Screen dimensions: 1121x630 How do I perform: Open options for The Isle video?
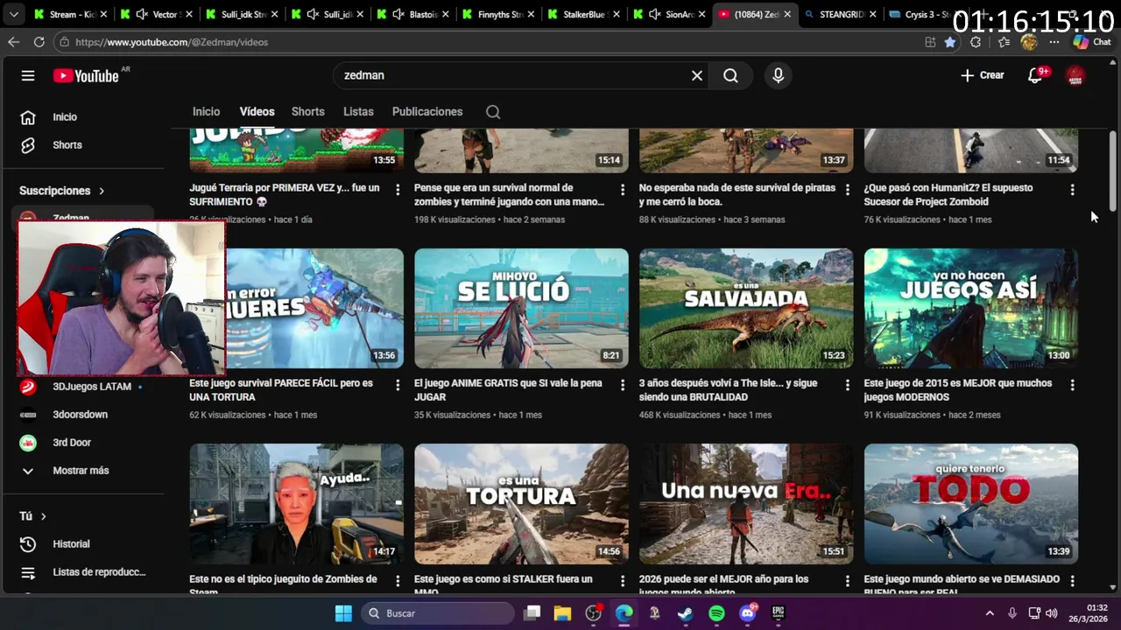pos(848,384)
